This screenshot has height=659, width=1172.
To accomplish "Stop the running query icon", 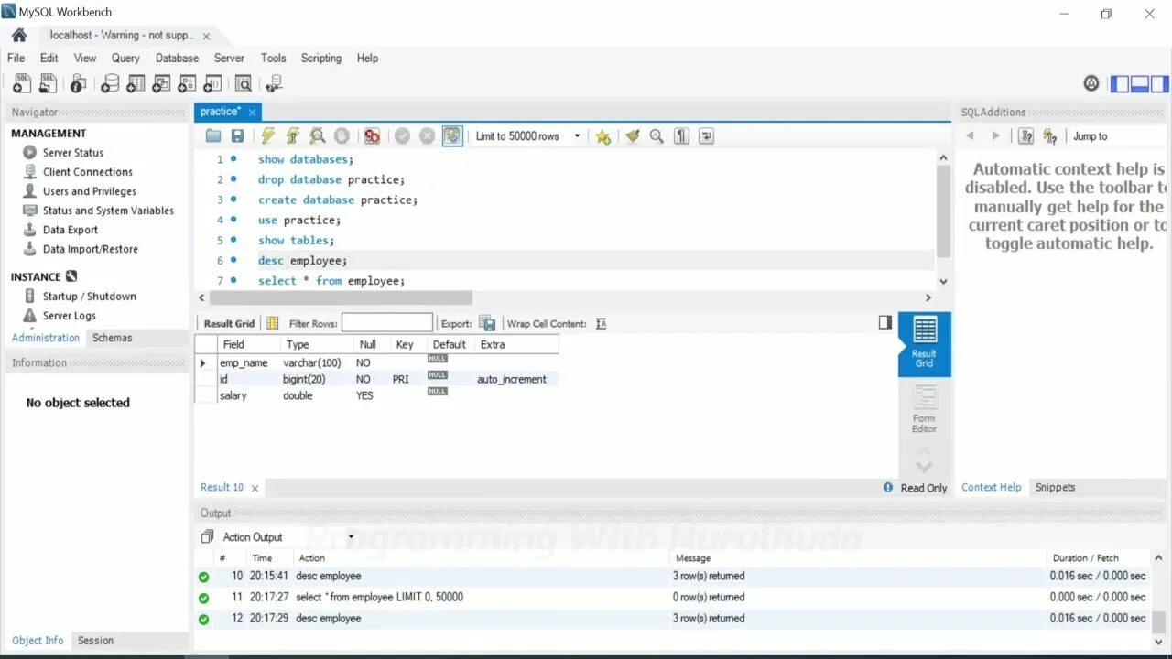I will tap(342, 136).
